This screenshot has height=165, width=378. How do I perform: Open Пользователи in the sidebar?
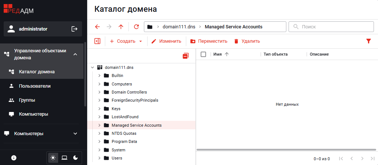pos(35,86)
